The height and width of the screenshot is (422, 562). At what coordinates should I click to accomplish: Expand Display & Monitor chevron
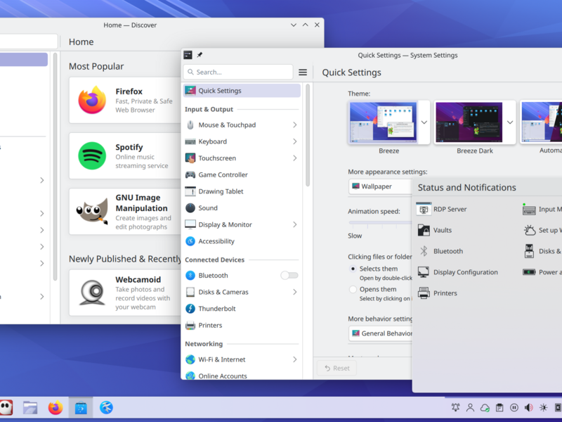pos(294,224)
